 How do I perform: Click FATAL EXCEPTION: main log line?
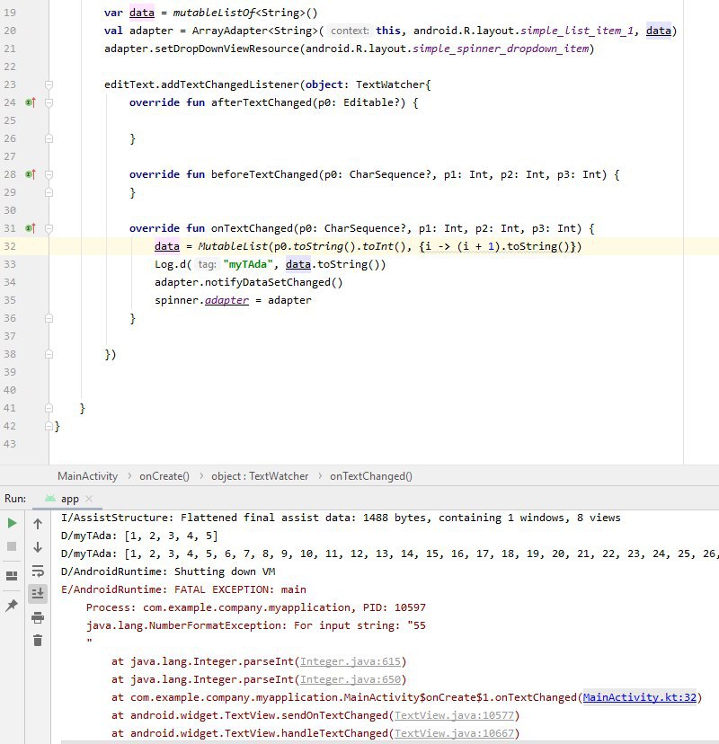click(x=183, y=589)
